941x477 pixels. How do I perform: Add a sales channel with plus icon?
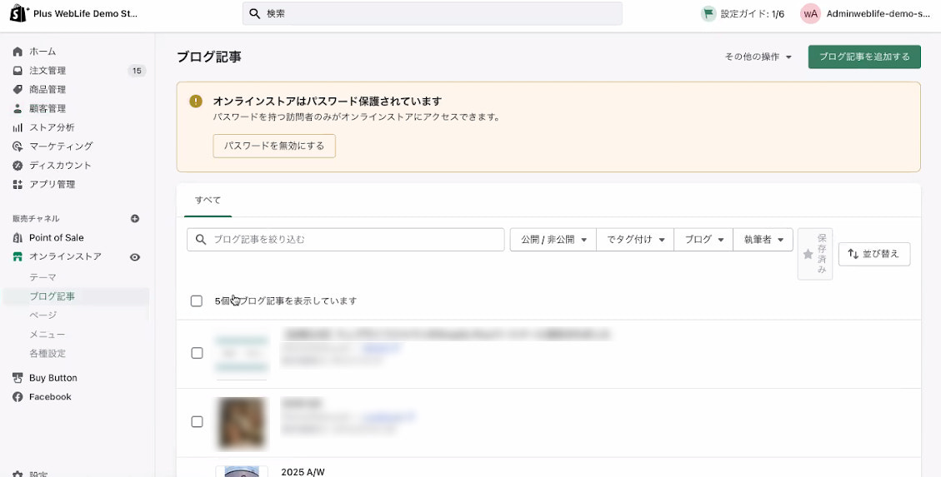(135, 219)
